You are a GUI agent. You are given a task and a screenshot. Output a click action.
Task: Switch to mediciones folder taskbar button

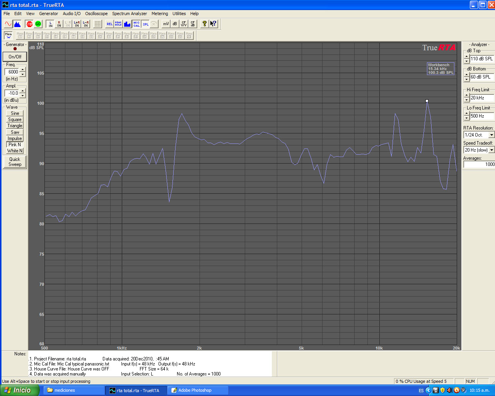tap(74, 390)
